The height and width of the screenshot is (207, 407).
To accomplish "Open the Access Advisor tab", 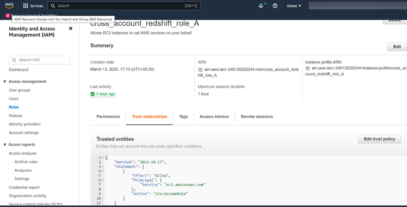I will [214, 116].
